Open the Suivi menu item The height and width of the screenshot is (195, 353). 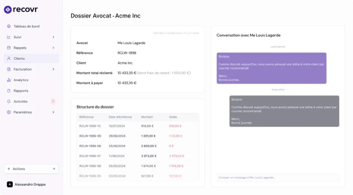(31, 37)
